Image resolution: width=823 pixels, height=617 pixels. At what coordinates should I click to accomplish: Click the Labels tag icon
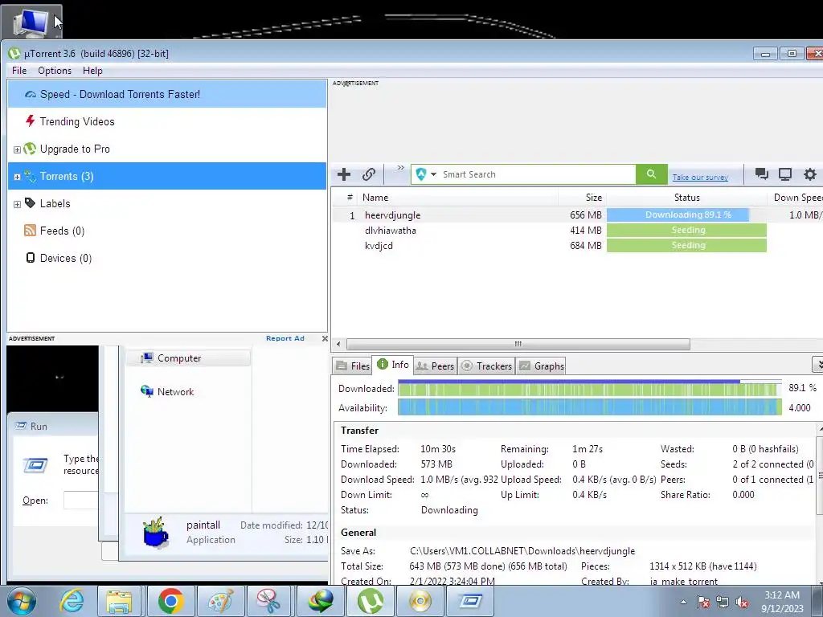(31, 203)
